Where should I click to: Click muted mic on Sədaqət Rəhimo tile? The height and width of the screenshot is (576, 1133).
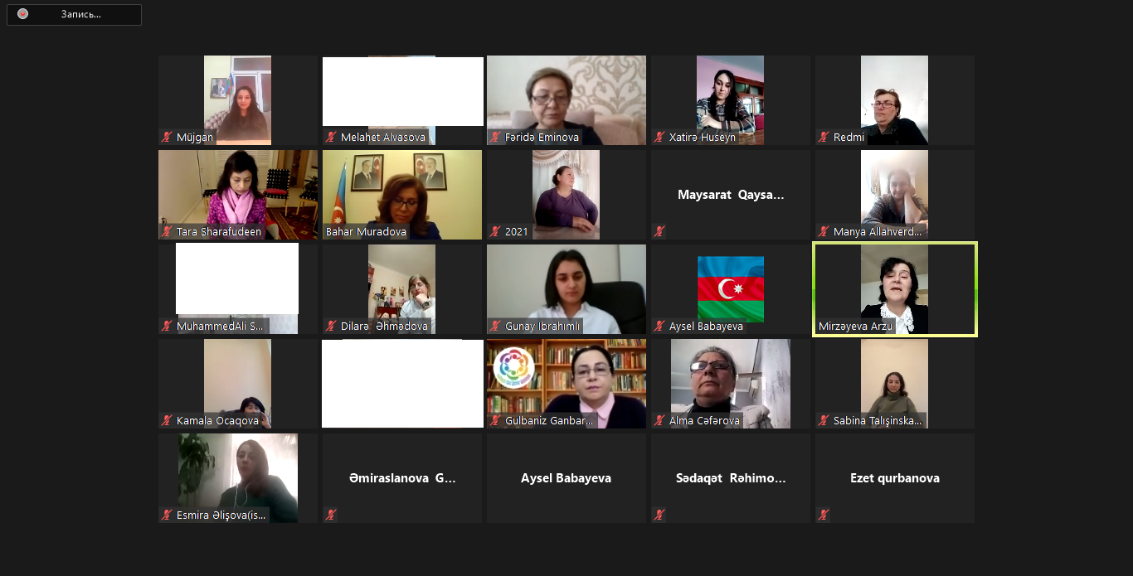pyautogui.click(x=659, y=515)
